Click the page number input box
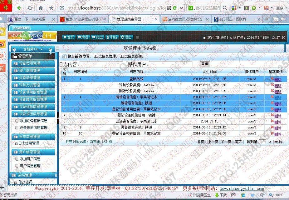Image resolution: width=289 pixels, height=200 pixels. 262,142
